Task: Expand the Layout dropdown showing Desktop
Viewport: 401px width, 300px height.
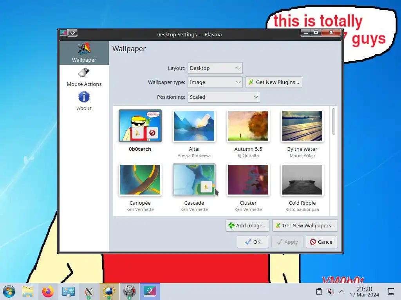Action: [x=215, y=68]
